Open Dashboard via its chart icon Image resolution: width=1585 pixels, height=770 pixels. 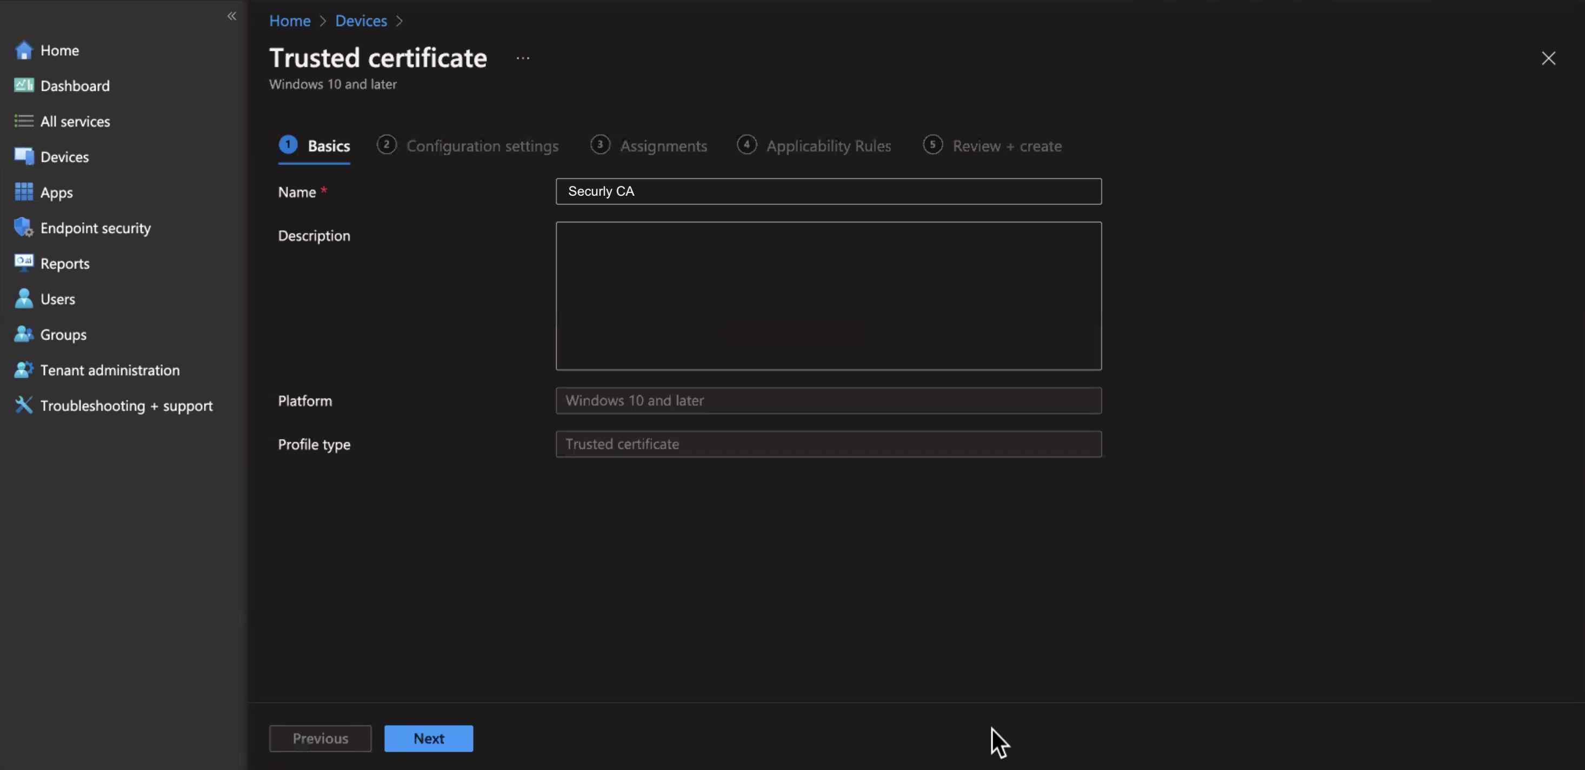point(23,85)
